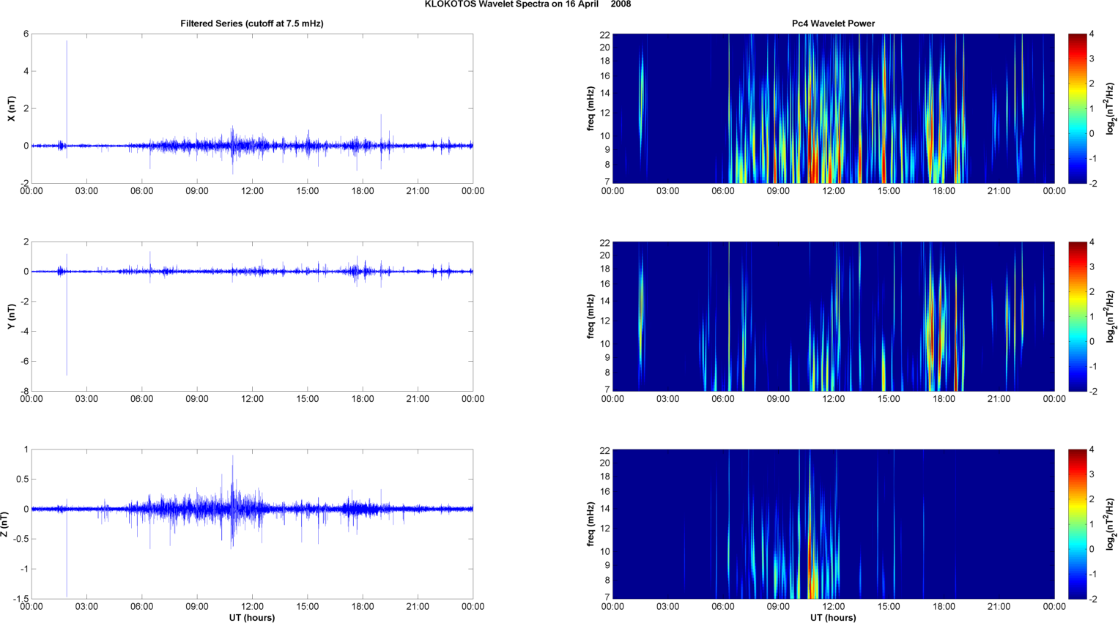Image resolution: width=1118 pixels, height=623 pixels.
Task: Click inside the top Pc4 wavelet spectrogram
Action: (833, 108)
